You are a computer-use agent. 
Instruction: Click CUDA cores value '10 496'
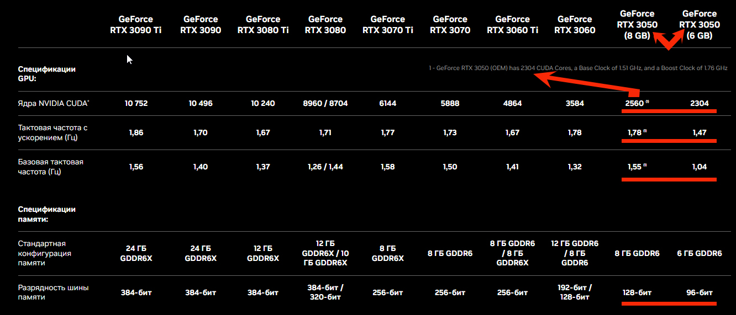(201, 103)
